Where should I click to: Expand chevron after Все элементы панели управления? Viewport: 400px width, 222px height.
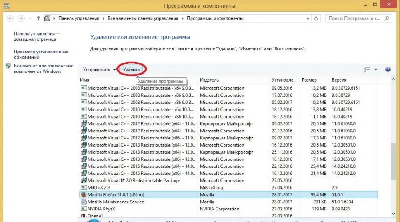[183, 18]
